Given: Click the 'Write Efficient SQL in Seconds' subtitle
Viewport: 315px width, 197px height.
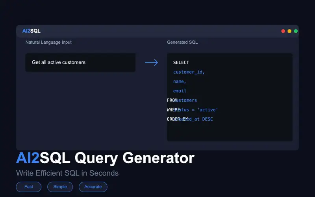Looking at the screenshot, I should coord(67,173).
